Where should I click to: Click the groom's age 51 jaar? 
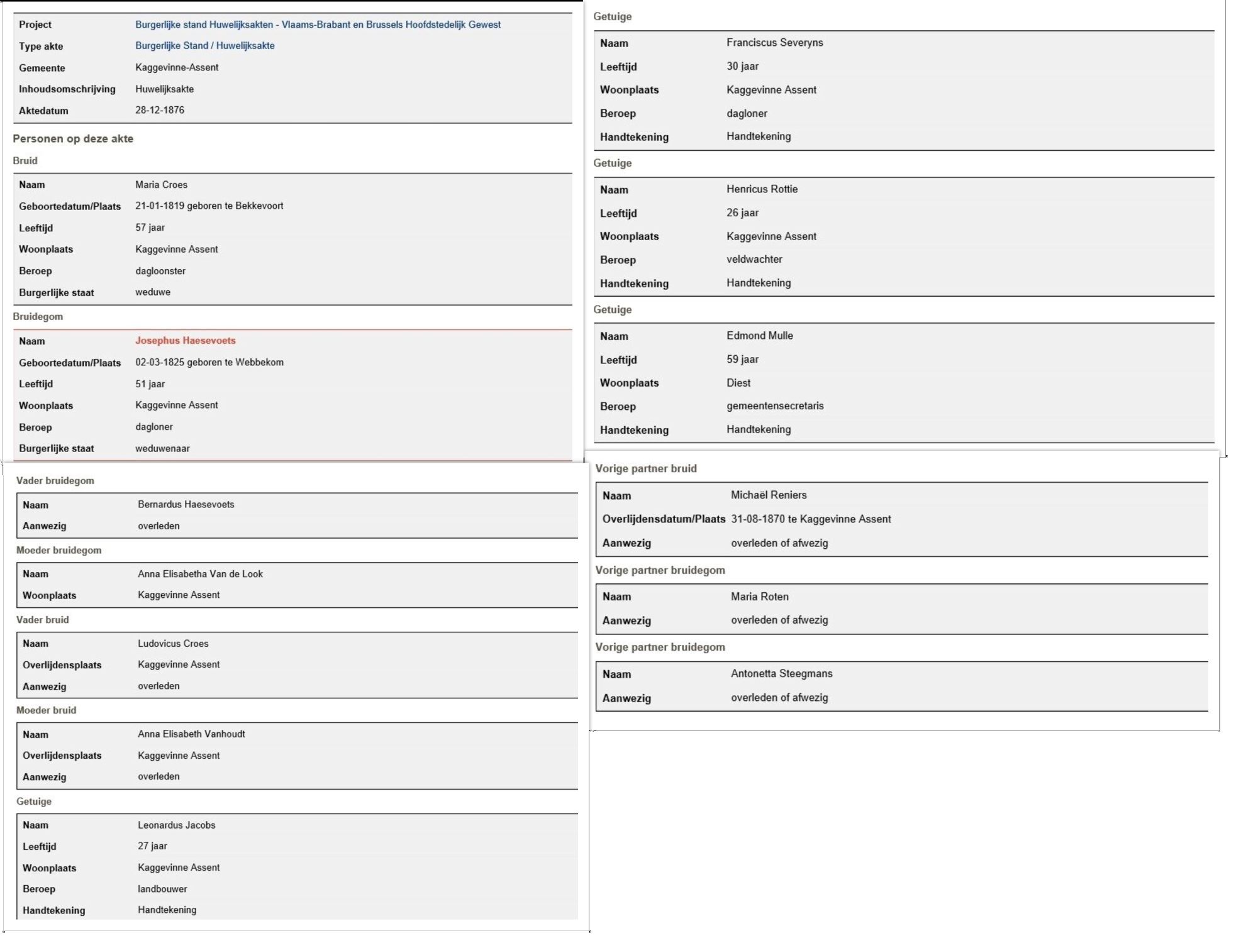point(150,384)
